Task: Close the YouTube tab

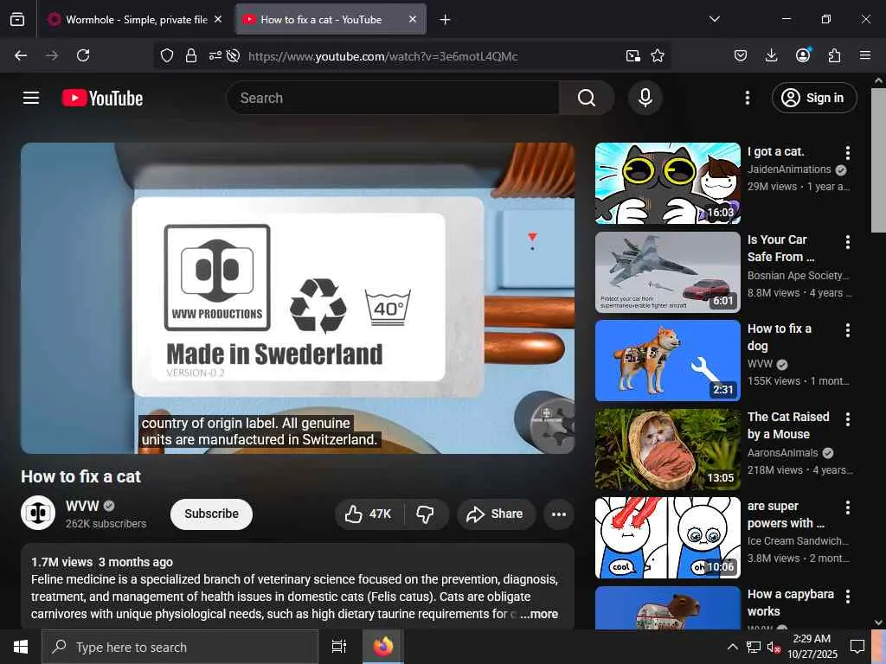Action: [413, 19]
